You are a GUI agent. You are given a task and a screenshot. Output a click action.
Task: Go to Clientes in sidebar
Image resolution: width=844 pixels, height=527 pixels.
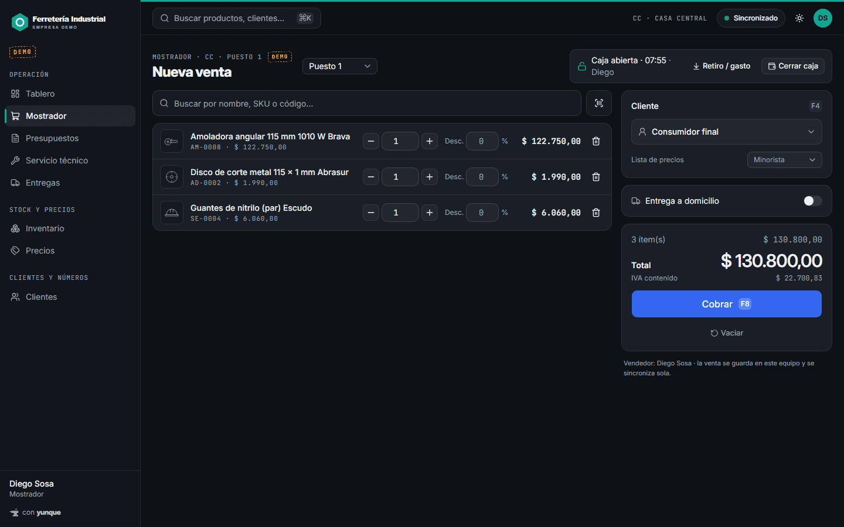70,297
